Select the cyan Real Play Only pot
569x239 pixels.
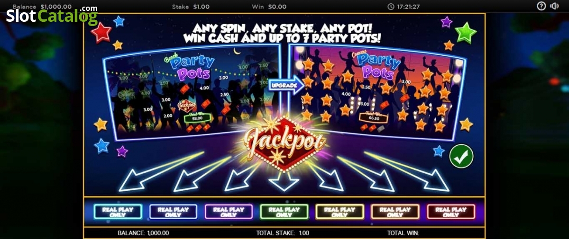point(118,212)
